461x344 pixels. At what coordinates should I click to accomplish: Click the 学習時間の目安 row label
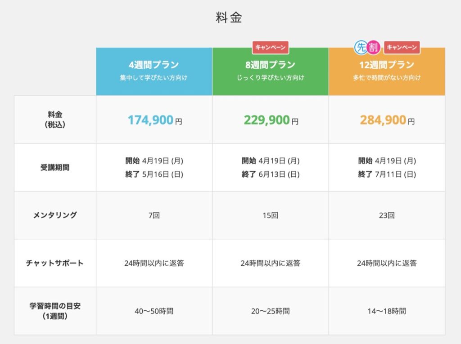[55, 311]
